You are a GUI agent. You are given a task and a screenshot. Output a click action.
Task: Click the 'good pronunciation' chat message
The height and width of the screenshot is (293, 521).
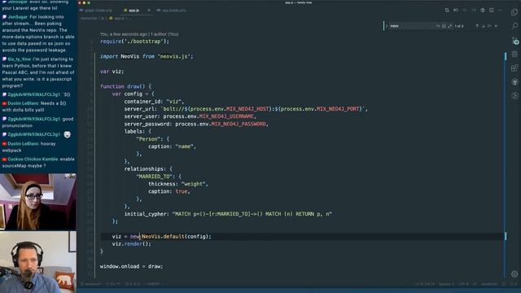point(38,122)
